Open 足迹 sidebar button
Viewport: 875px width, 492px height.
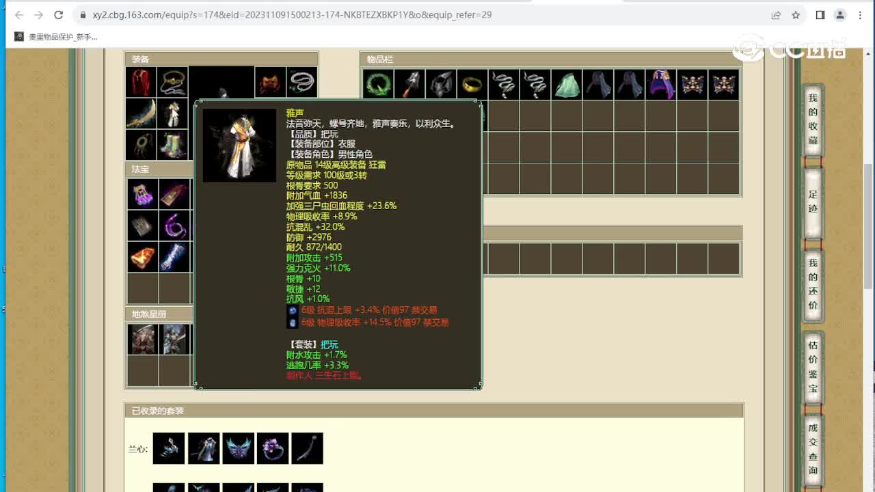coord(813,202)
